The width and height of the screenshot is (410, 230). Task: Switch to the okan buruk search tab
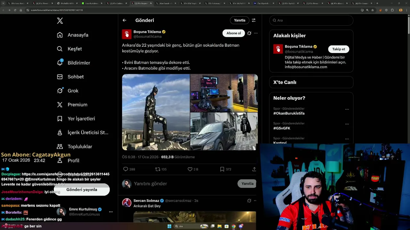pos(165,3)
